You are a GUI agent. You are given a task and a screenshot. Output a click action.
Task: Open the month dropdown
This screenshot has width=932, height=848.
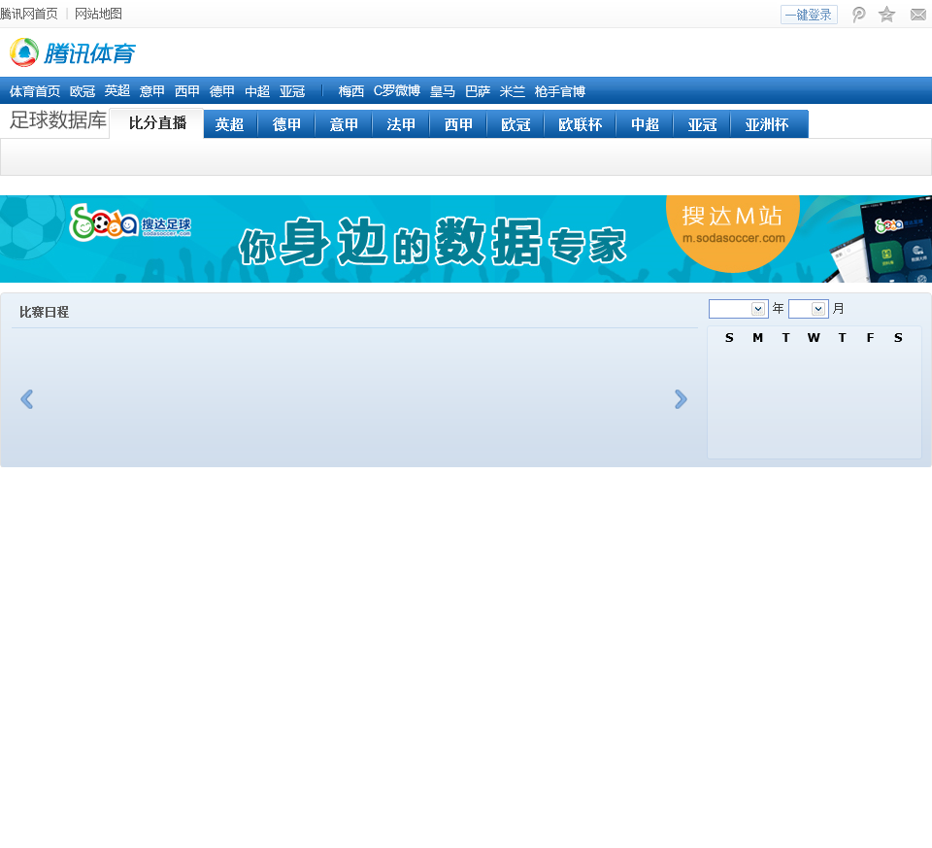coord(809,309)
